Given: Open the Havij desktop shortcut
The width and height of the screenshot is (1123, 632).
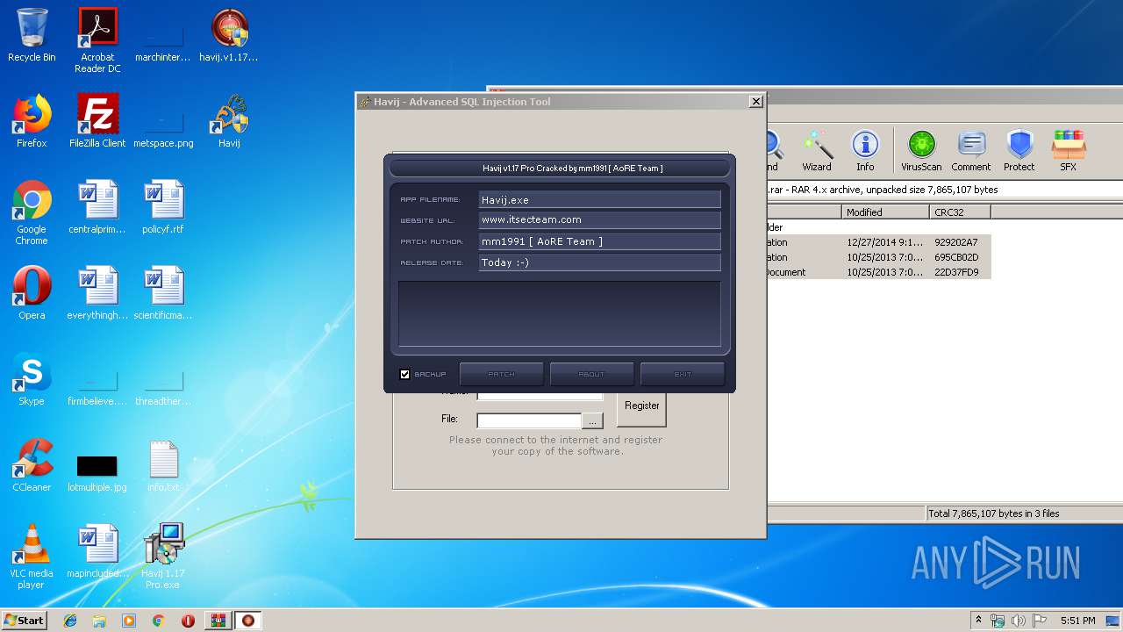Looking at the screenshot, I should [x=229, y=121].
